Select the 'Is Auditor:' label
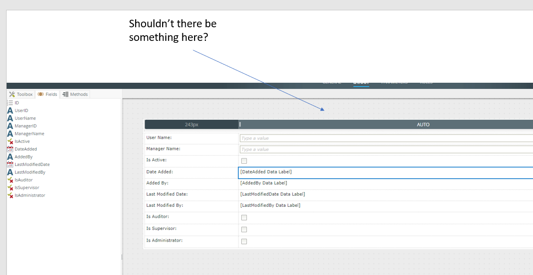This screenshot has height=275, width=533. [157, 217]
